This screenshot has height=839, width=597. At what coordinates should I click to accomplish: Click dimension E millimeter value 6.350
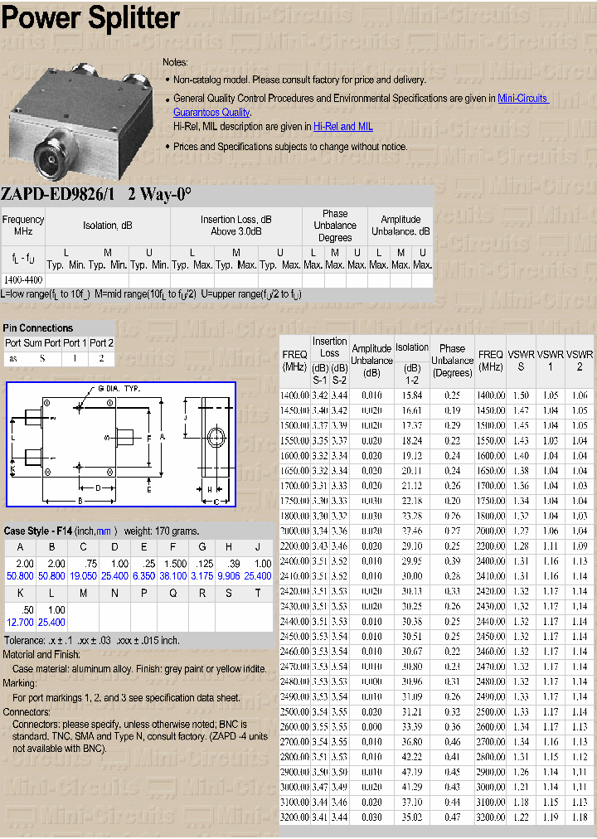tap(144, 576)
